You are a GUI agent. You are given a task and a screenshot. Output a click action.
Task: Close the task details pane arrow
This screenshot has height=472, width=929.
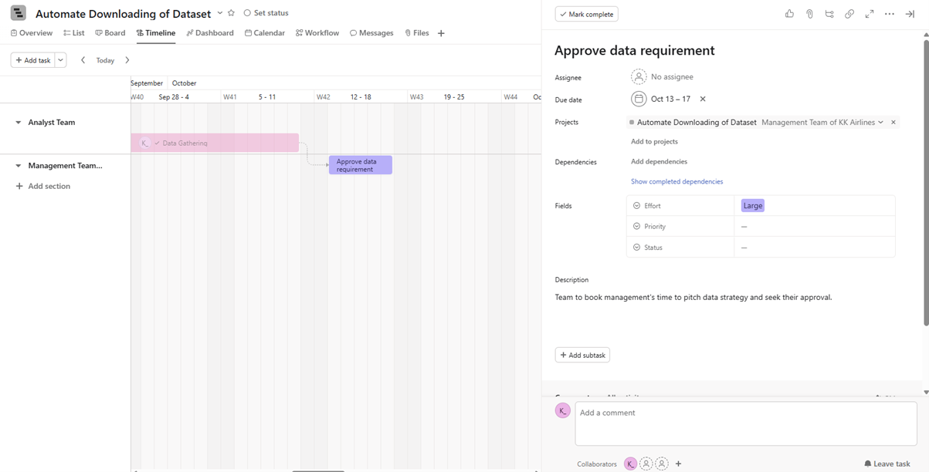910,14
